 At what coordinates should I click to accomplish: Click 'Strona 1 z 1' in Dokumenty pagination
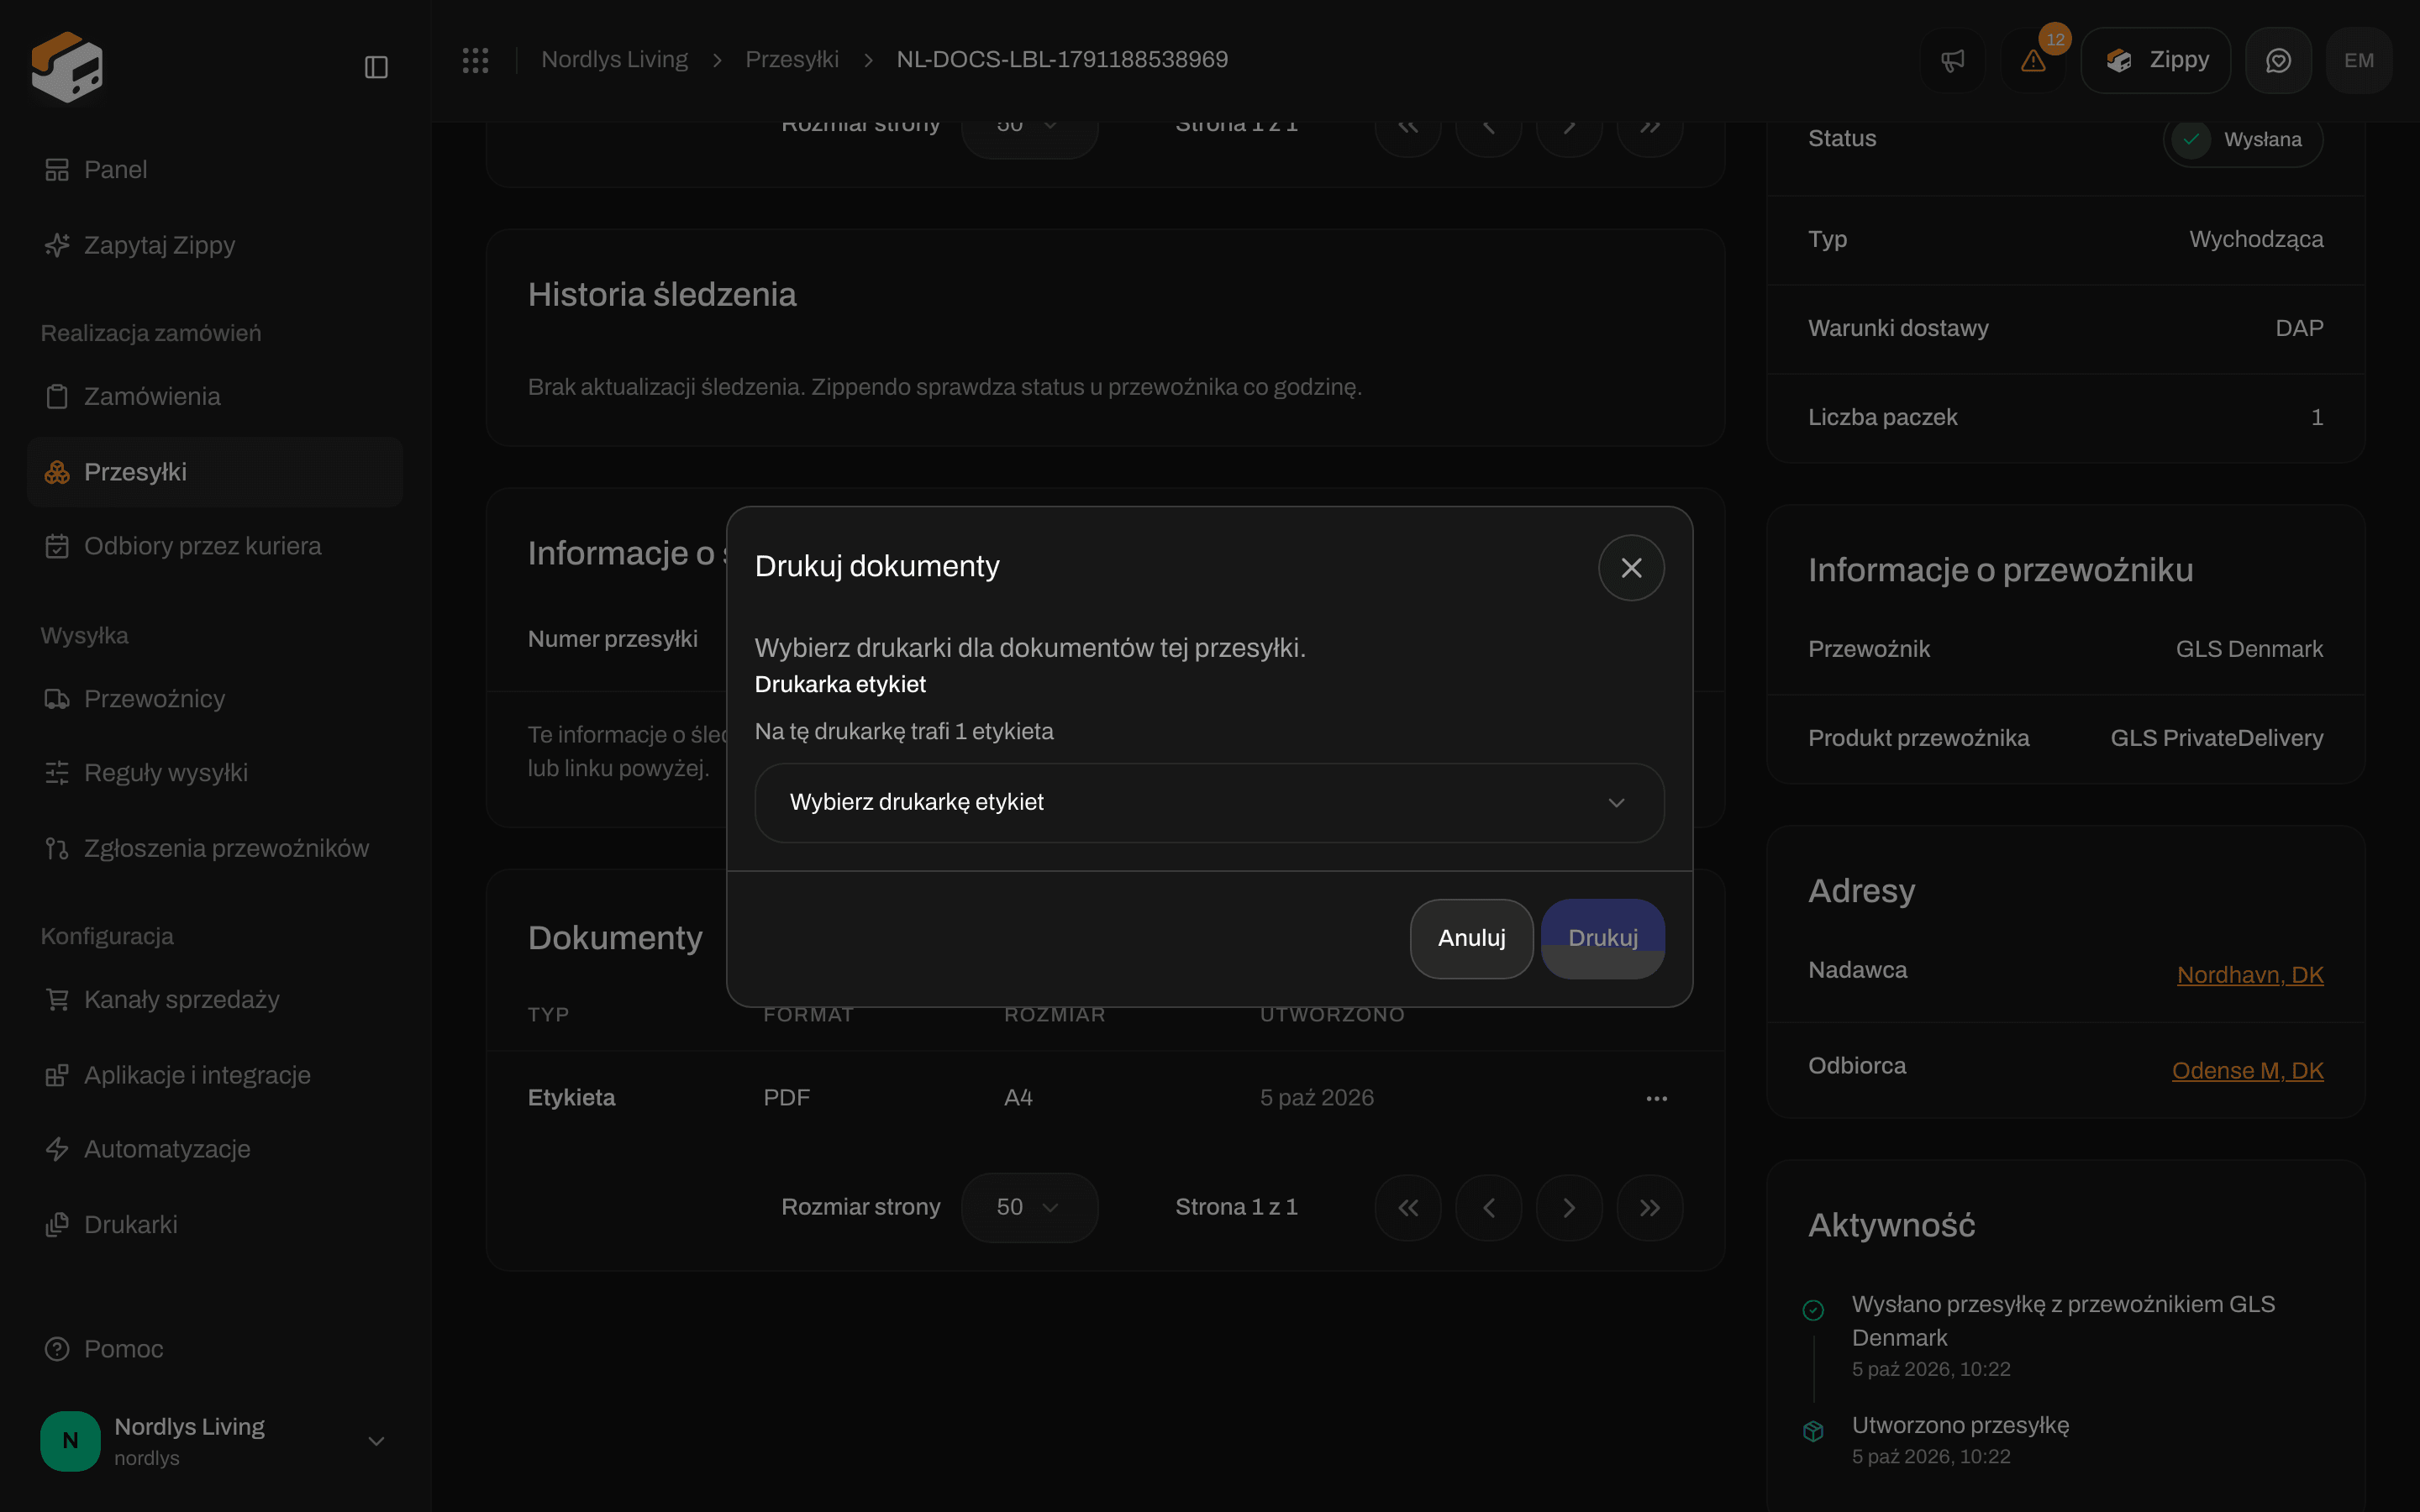tap(1236, 1207)
